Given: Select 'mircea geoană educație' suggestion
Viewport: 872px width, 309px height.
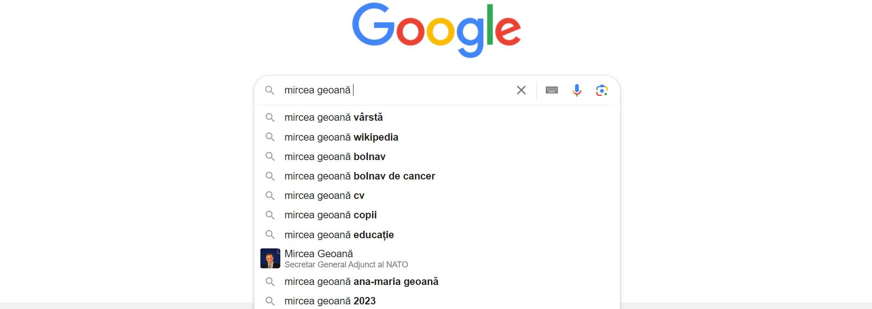Looking at the screenshot, I should (x=339, y=235).
